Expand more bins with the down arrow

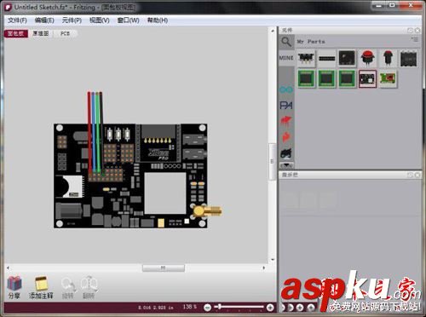(x=286, y=164)
